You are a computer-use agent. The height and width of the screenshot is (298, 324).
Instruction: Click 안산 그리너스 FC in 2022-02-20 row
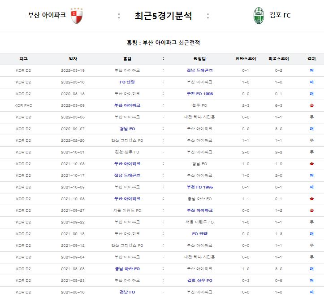[127, 140]
